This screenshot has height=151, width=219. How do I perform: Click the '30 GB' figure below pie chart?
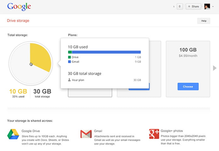(42, 91)
